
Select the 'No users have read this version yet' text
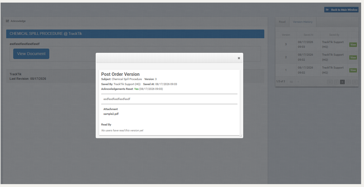(x=122, y=131)
